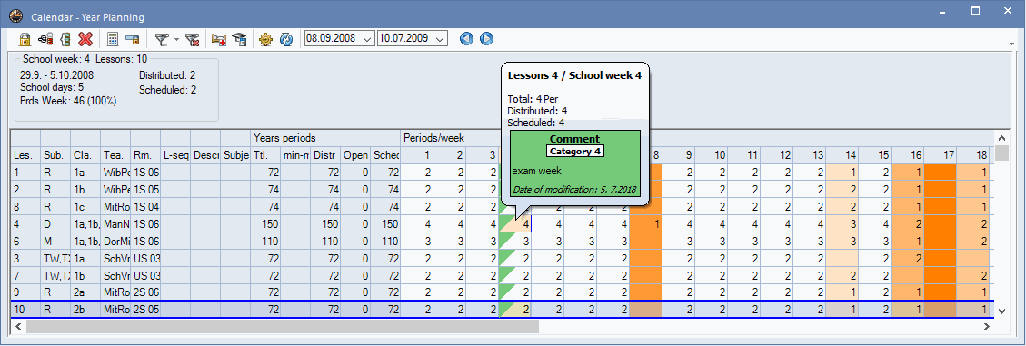Select lesson row 10 teacher cell 'MitRo'
The width and height of the screenshot is (1026, 346).
115,309
